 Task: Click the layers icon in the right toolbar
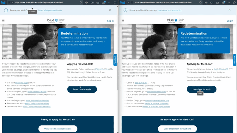click(x=206, y=3)
